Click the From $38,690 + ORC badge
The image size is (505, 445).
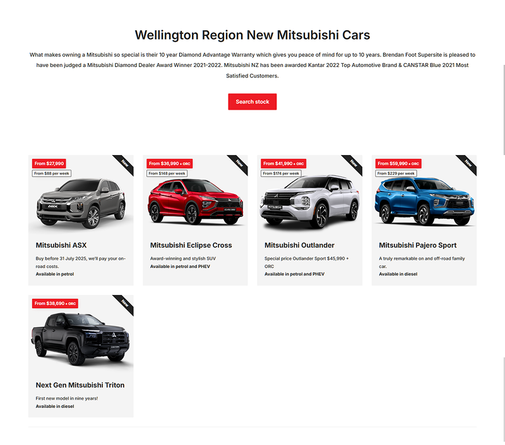tap(55, 303)
